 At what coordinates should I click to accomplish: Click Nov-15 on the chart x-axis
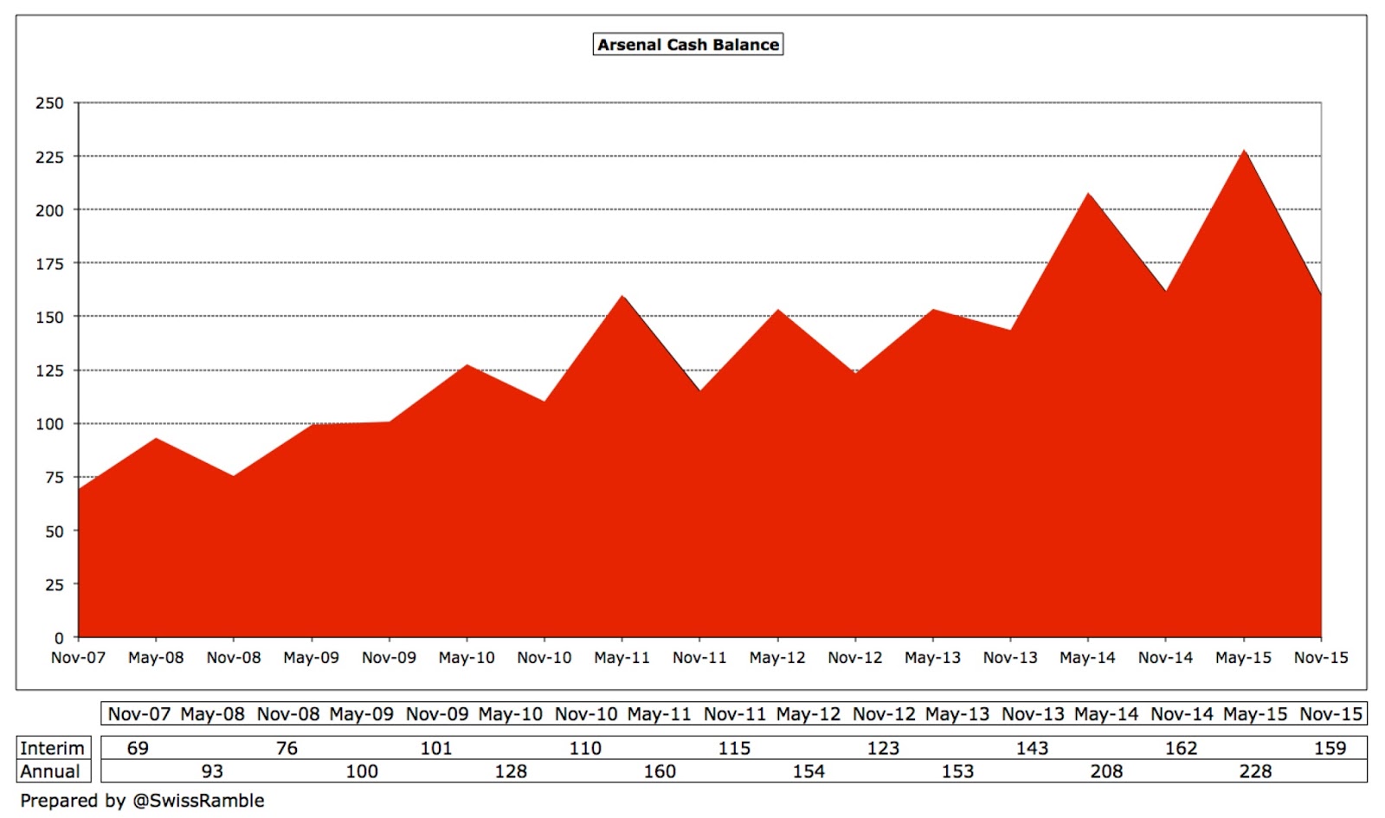pos(1321,658)
